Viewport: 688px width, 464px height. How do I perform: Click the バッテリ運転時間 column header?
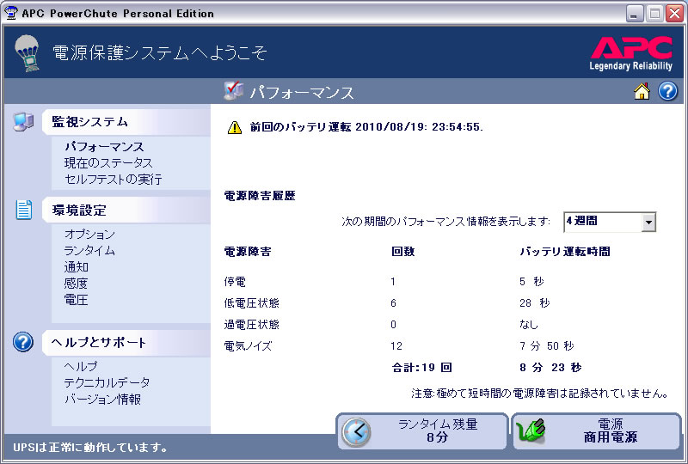[565, 251]
